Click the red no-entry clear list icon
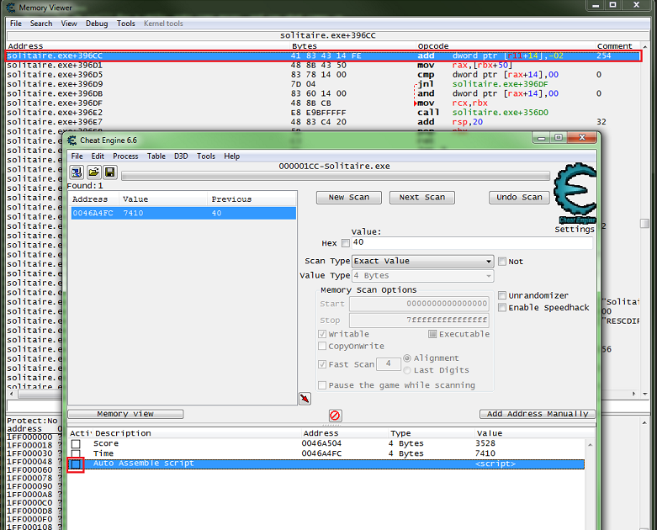Screen dimensions: 657x530 coord(335,416)
